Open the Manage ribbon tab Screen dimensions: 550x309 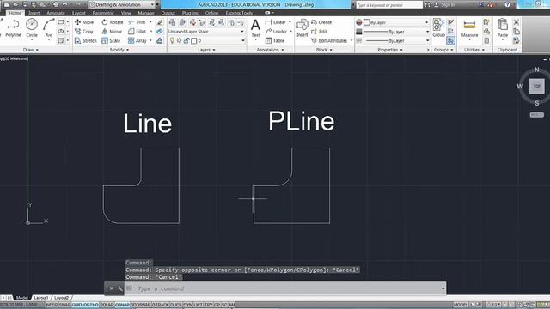146,13
